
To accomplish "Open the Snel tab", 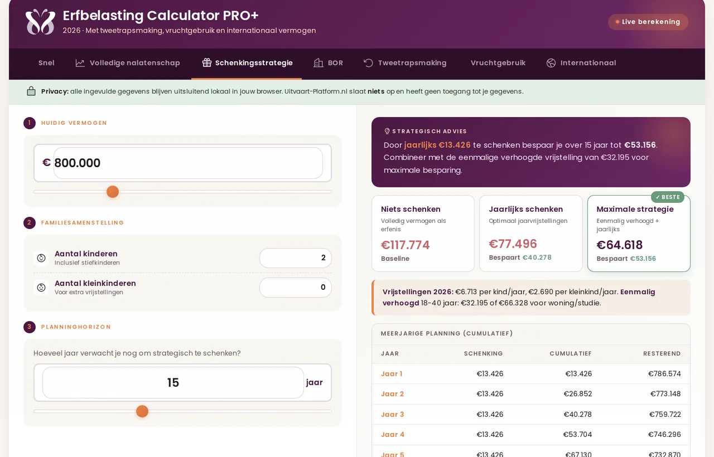I will tap(46, 63).
